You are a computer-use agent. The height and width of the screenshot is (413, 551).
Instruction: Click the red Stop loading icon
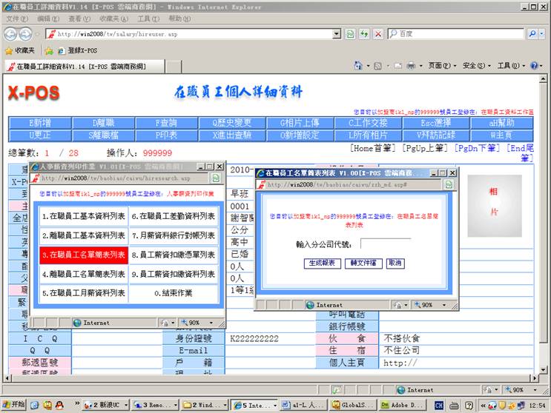click(378, 34)
